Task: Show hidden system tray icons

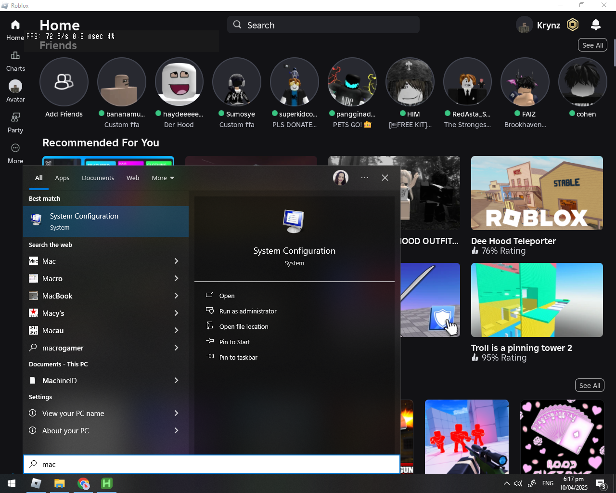Action: coord(506,483)
